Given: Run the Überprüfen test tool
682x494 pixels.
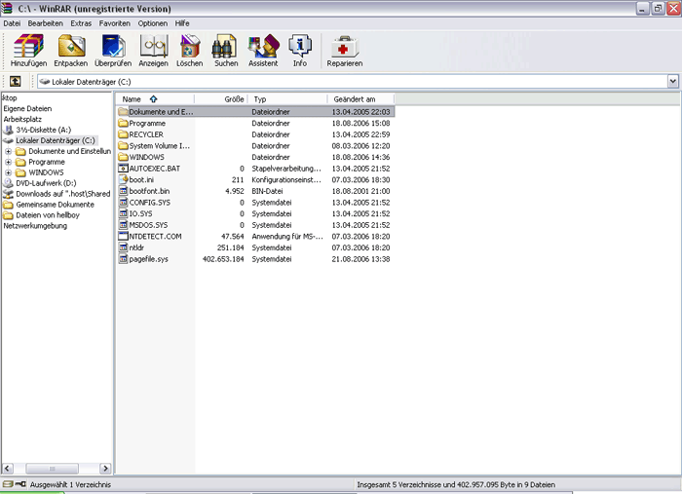Looking at the screenshot, I should (114, 50).
